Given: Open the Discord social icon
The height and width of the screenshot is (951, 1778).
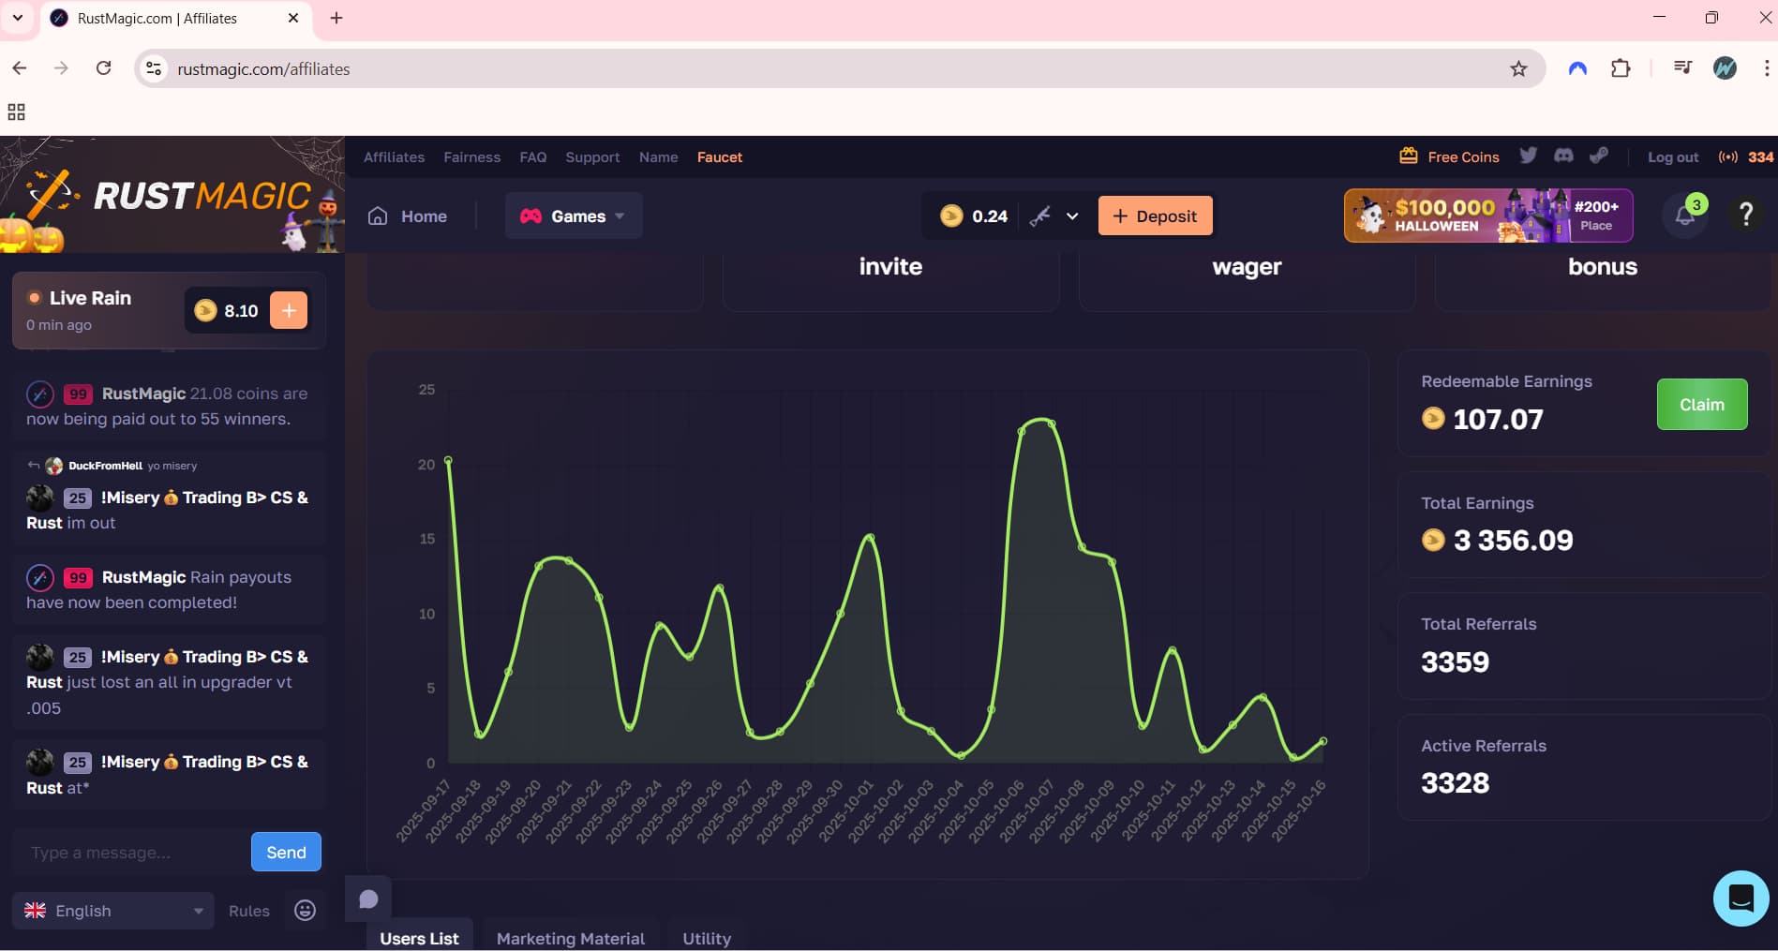Looking at the screenshot, I should click(x=1563, y=156).
